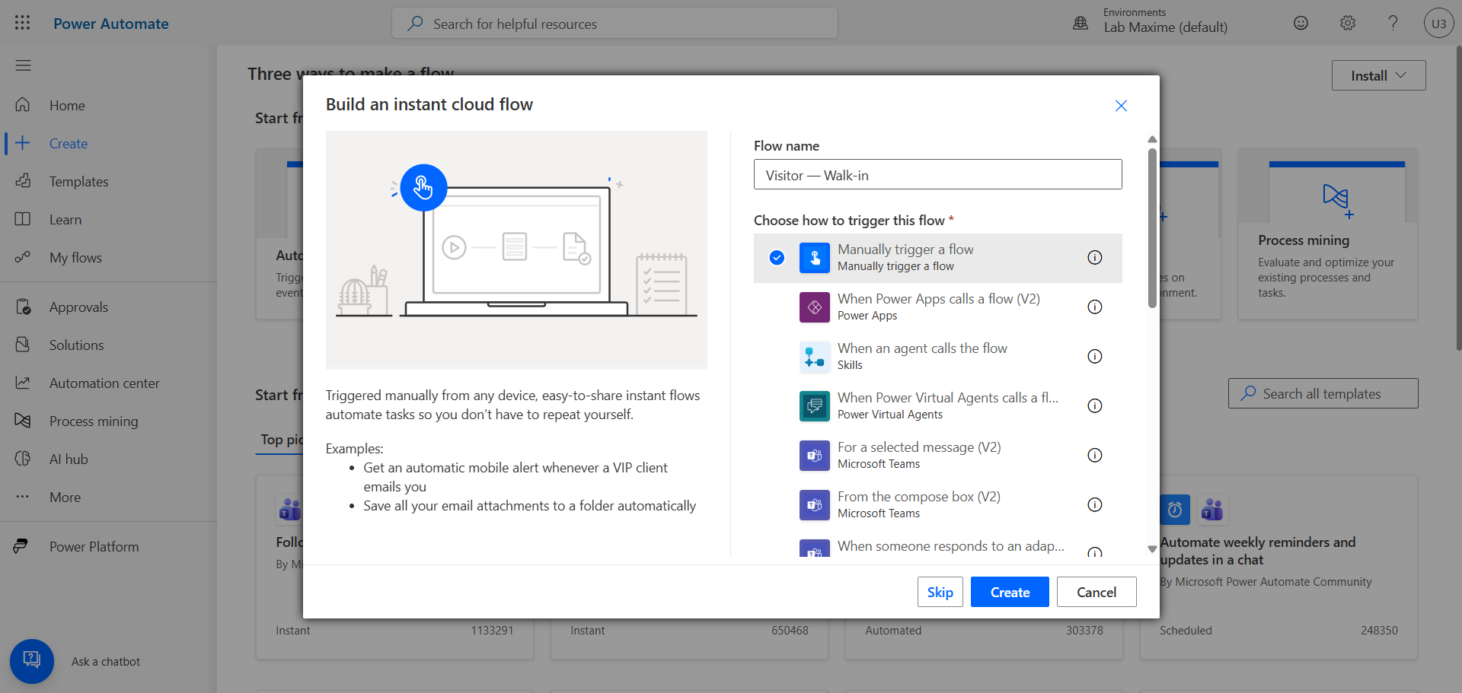Open Process mining in the sidebar
This screenshot has height=693, width=1462.
click(108, 421)
